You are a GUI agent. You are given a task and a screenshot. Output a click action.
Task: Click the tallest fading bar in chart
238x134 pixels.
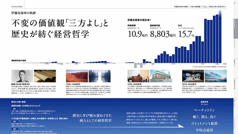tap(220, 36)
